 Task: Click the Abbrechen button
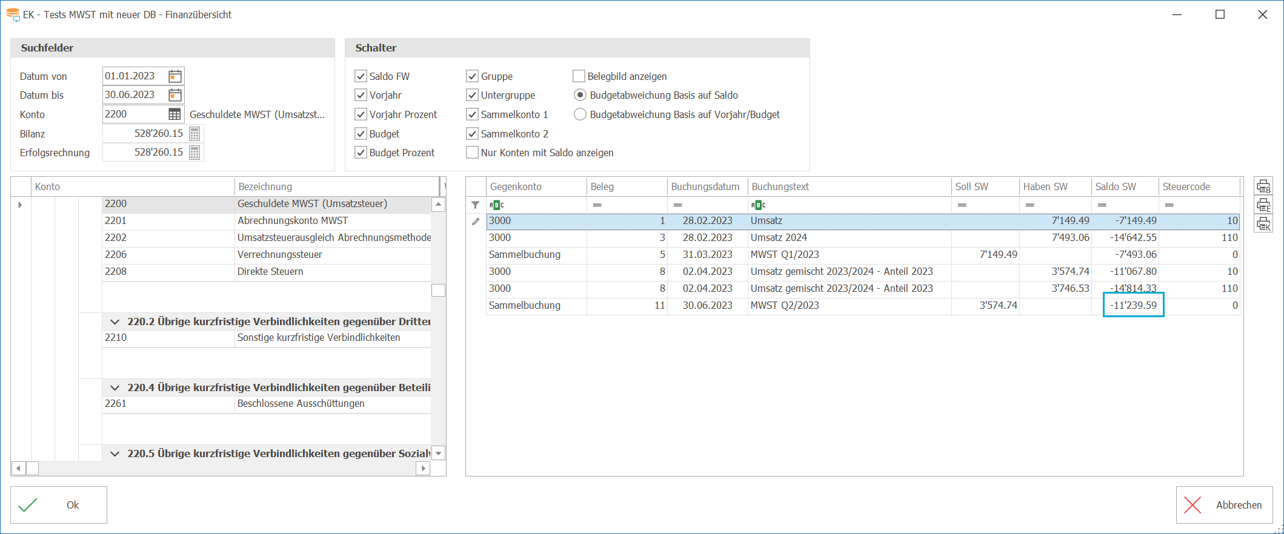(1225, 505)
